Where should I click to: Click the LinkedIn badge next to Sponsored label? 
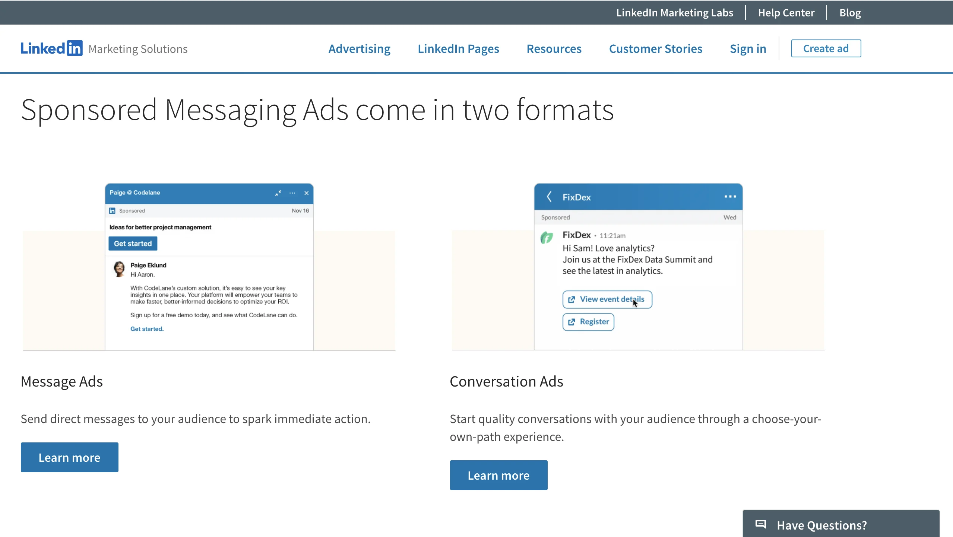click(112, 210)
